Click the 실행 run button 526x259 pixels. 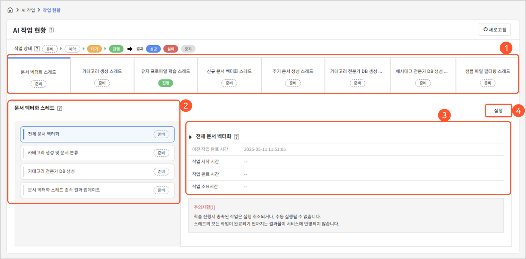(x=498, y=111)
